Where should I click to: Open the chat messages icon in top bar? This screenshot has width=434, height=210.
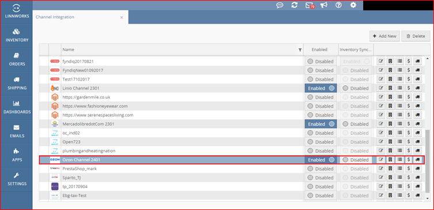tap(280, 5)
